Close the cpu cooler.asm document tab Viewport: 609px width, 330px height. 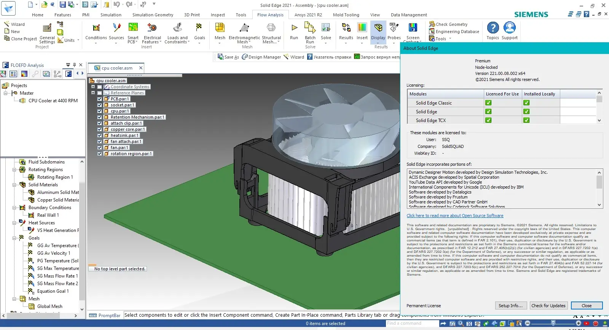pos(141,68)
